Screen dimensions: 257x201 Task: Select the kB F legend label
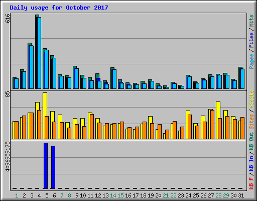pyautogui.click(x=251, y=183)
